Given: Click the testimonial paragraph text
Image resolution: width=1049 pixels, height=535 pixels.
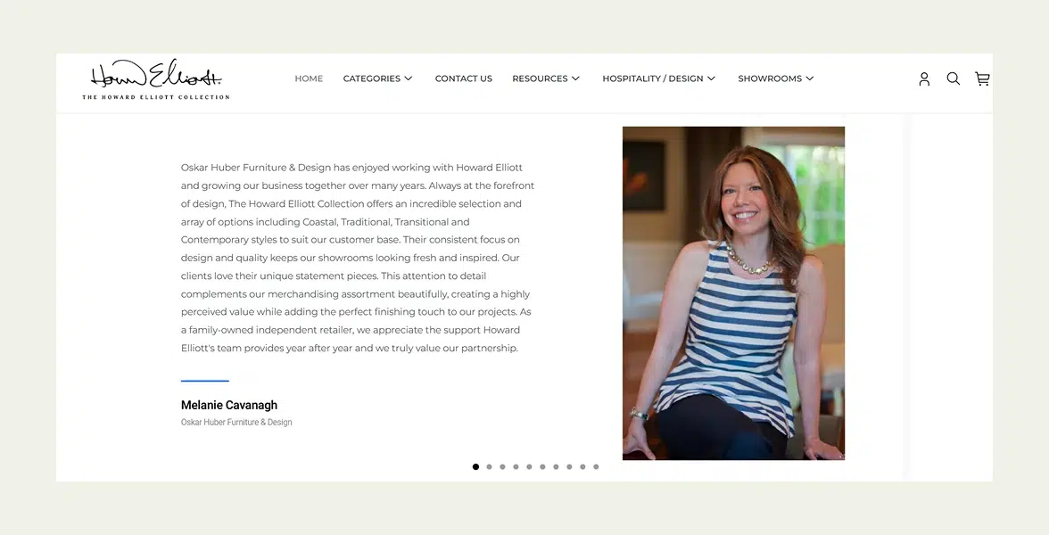Looking at the screenshot, I should pos(358,258).
